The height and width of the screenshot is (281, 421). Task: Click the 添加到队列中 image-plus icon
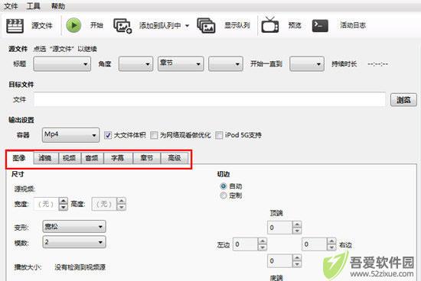click(122, 26)
